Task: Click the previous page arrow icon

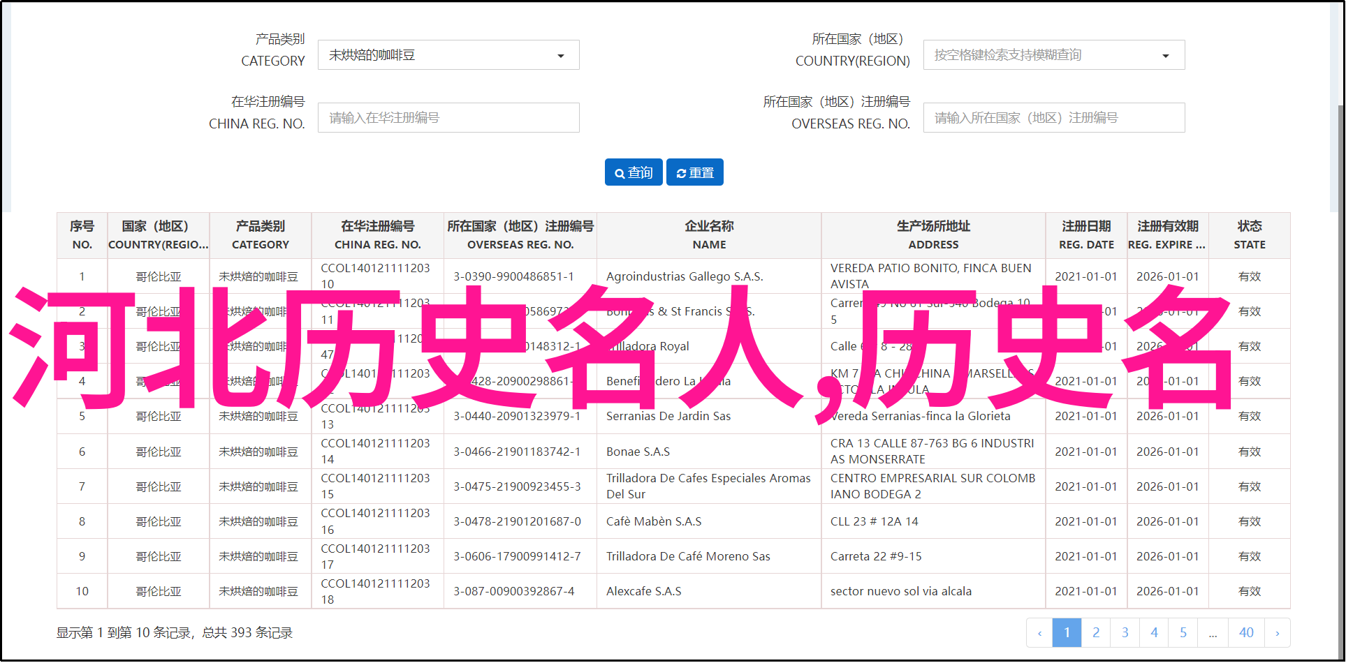Action: (x=1039, y=633)
